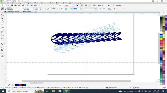Click the Full-screen preview icon
This screenshot has height=93, width=167.
point(77,5)
